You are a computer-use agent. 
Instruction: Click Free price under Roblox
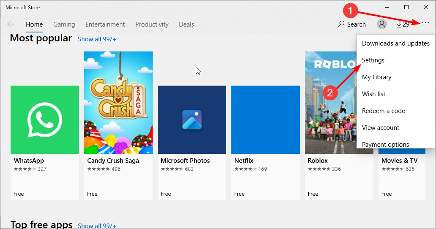pos(313,194)
